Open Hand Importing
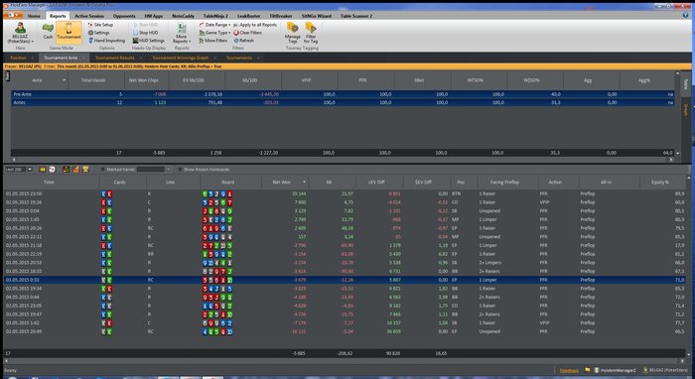 click(x=106, y=41)
